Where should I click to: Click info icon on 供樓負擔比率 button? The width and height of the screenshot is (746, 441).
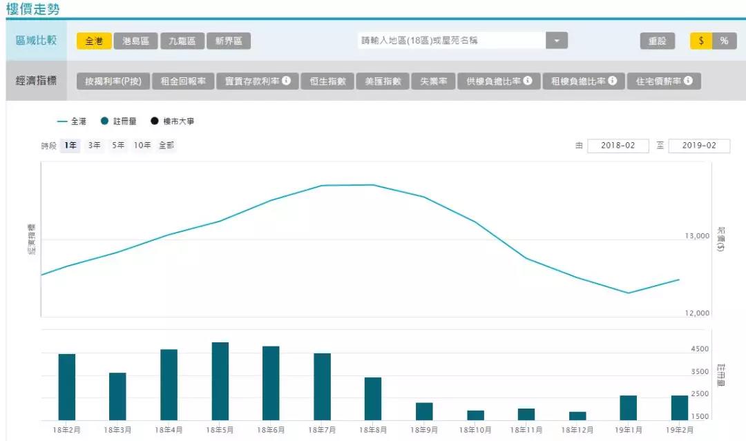pos(528,81)
